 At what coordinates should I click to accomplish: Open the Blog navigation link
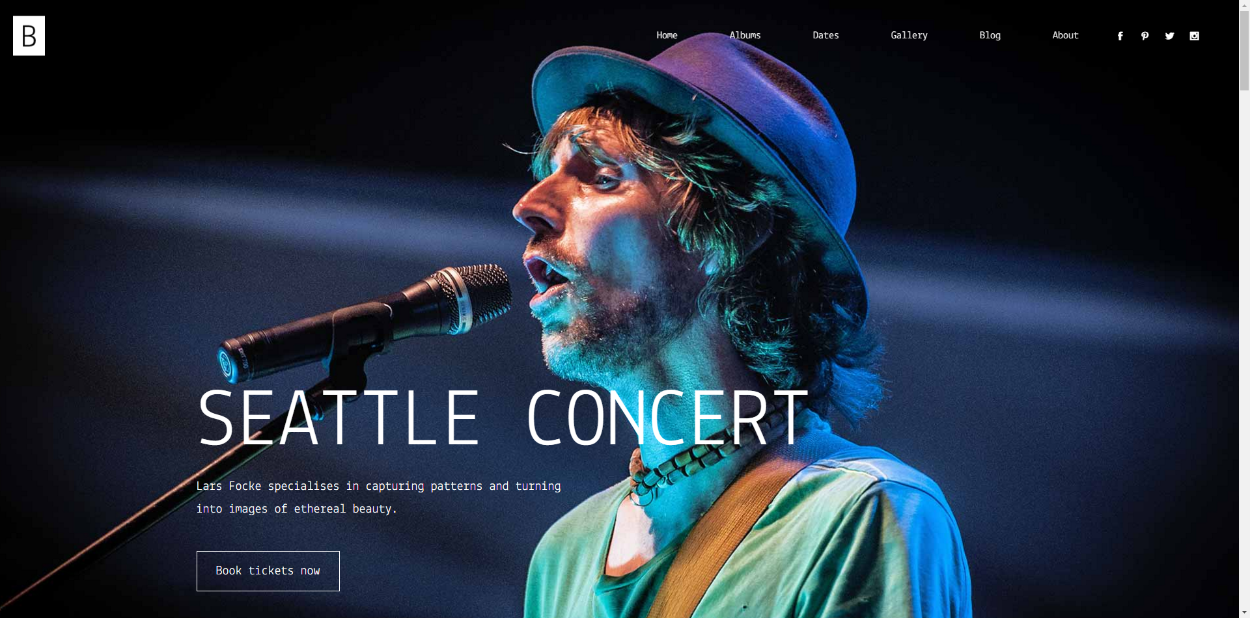(x=990, y=35)
